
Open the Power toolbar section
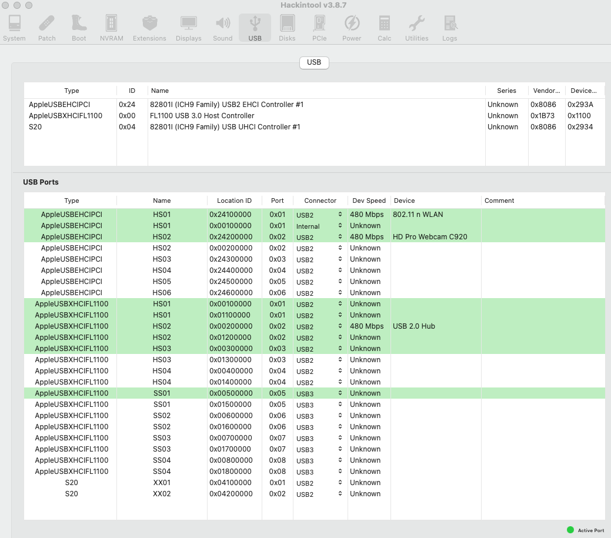352,28
